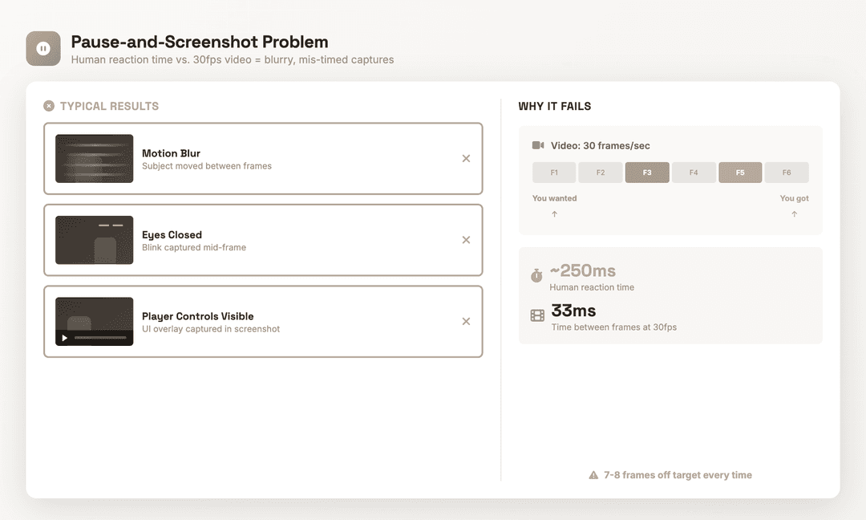Viewport: 866px width, 520px height.
Task: Click the pause icon beside the title
Action: click(x=43, y=49)
